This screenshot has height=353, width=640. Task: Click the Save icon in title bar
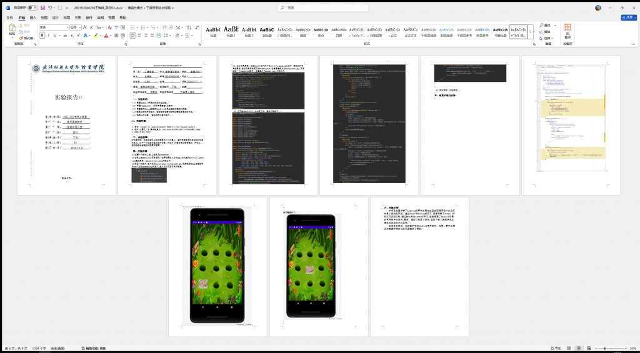(x=42, y=7)
